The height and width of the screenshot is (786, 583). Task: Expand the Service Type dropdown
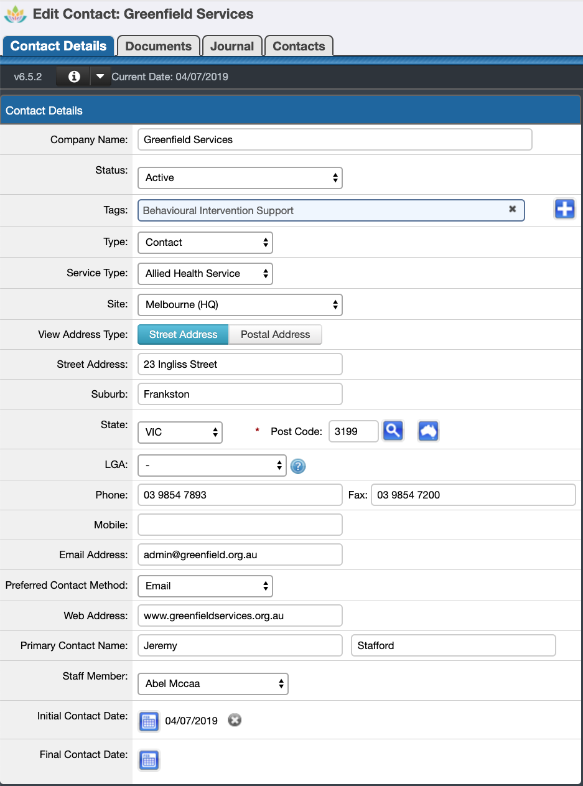(x=205, y=273)
